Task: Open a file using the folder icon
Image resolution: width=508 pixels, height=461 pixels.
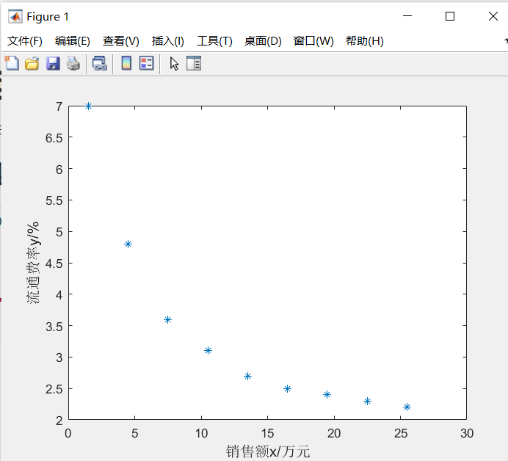Action: click(x=32, y=64)
